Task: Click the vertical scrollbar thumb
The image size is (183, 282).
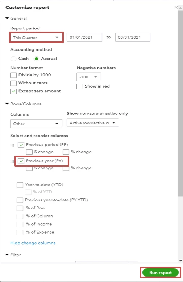Action: (180, 103)
